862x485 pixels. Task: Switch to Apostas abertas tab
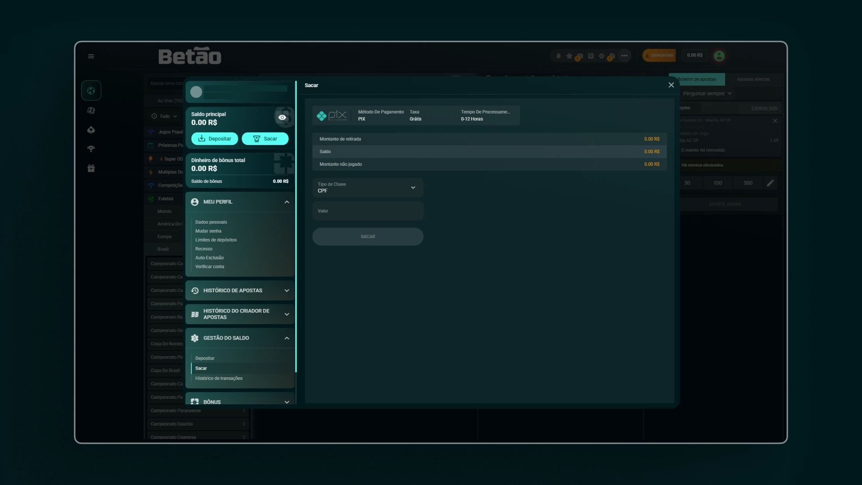[753, 79]
